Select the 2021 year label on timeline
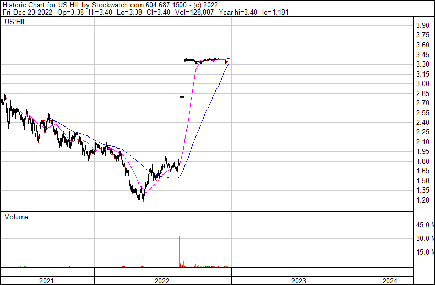435x285 pixels. 47,281
